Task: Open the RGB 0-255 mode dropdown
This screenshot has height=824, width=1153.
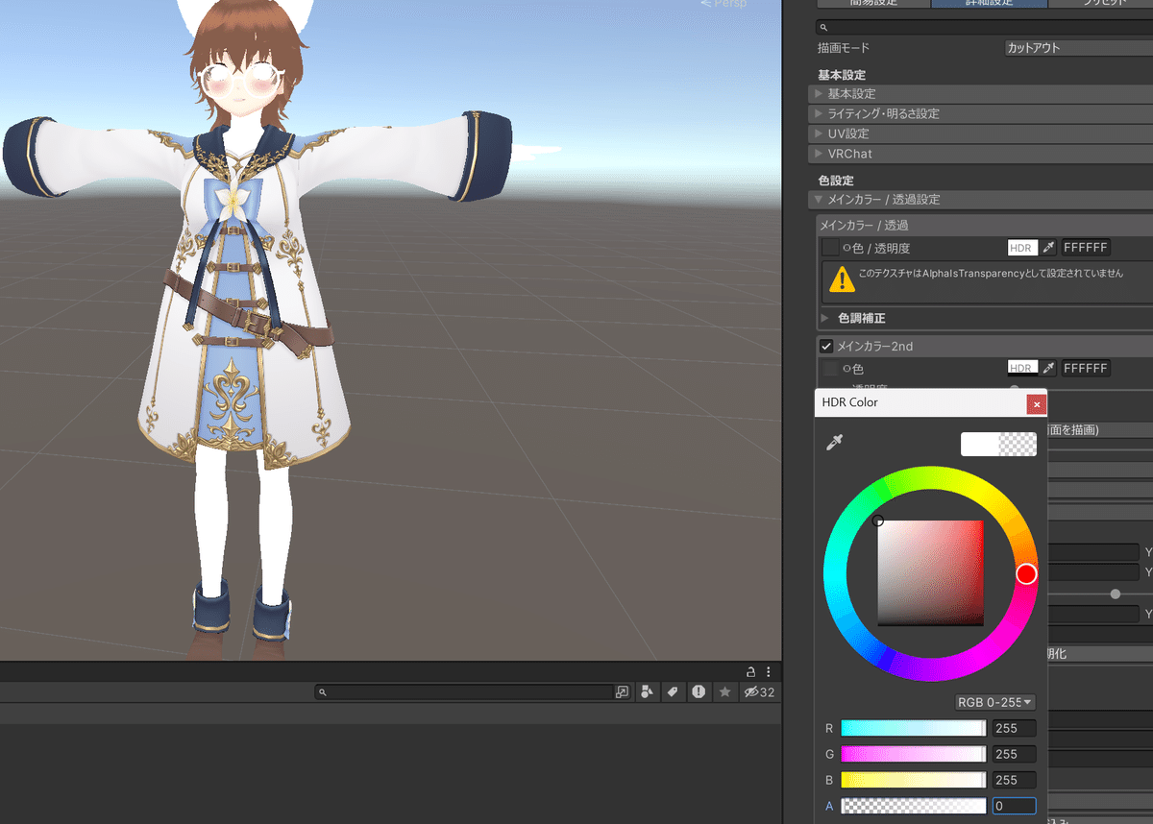Action: [995, 703]
